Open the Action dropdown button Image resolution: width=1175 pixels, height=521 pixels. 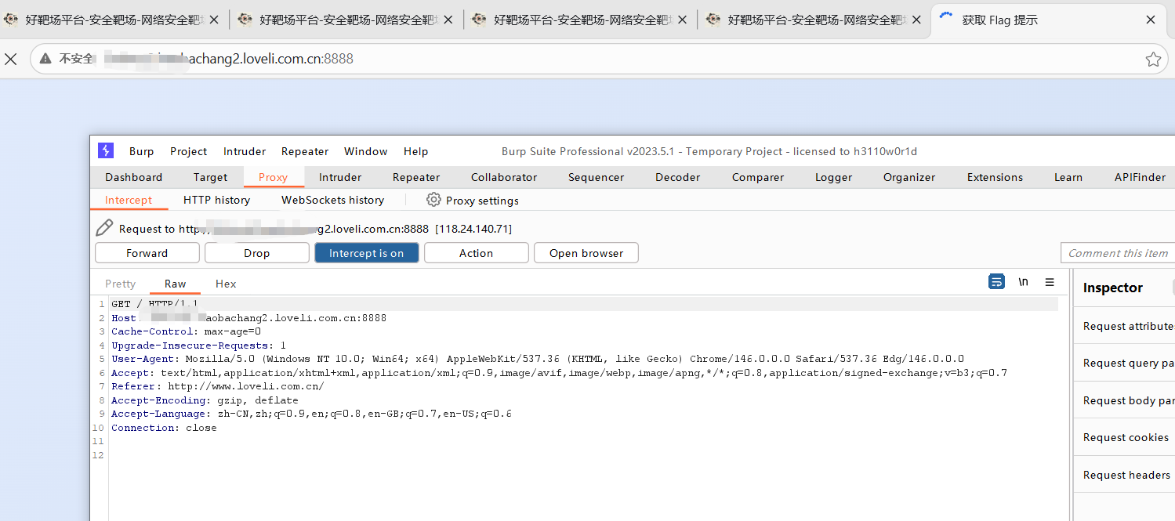point(477,253)
